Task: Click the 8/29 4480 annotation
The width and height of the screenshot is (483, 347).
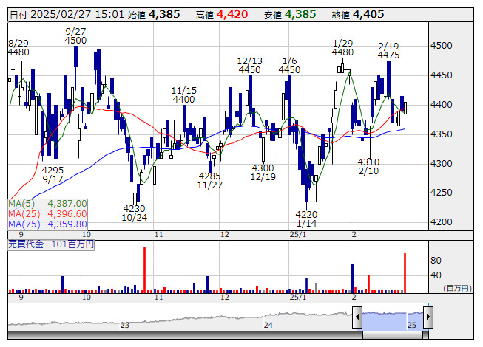Action: (x=18, y=48)
